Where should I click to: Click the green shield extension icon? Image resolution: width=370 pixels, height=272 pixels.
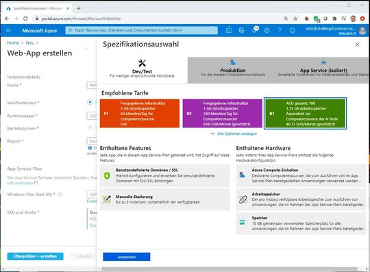point(317,18)
